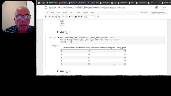Image resolution: width=171 pixels, height=96 pixels.
Task: Open the automação bookmark folder
Action: [122, 3]
